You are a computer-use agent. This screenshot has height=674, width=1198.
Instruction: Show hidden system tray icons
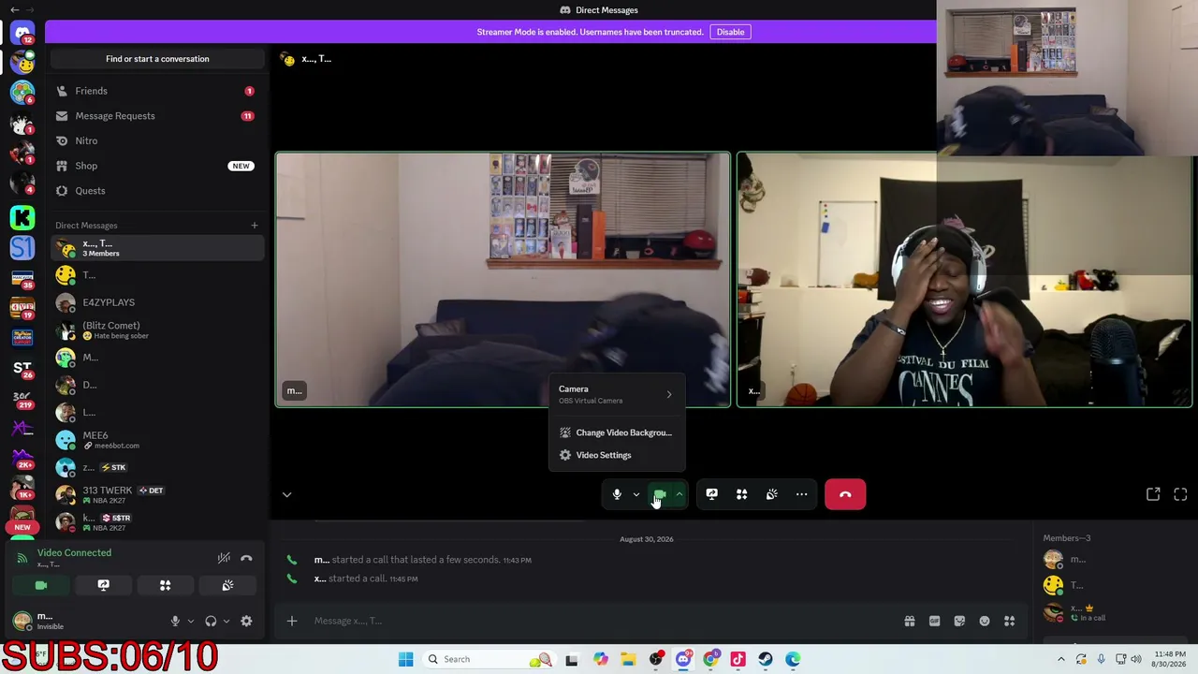tap(1060, 659)
